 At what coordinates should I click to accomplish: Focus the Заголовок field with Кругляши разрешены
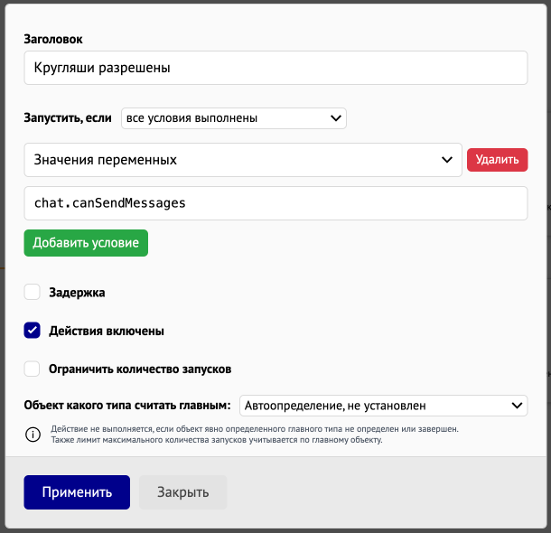pos(275,68)
